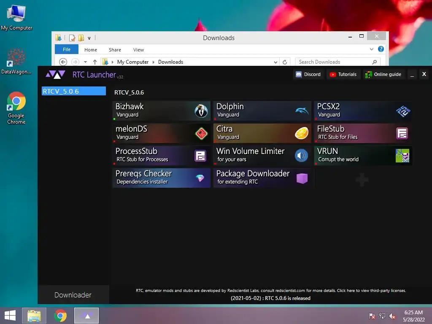The width and height of the screenshot is (432, 324).
Task: Switch to the Share ribbon tab
Action: pos(115,50)
